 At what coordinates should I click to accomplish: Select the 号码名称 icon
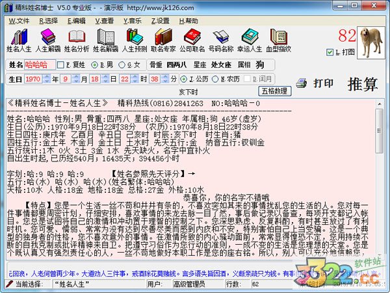pos(221,40)
